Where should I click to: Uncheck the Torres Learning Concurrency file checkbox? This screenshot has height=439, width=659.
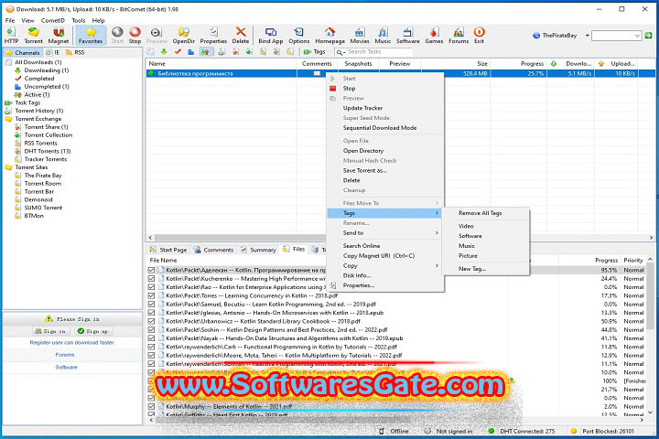click(x=151, y=295)
